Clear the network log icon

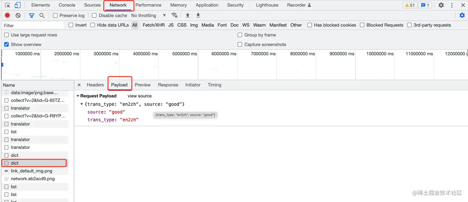(x=18, y=15)
